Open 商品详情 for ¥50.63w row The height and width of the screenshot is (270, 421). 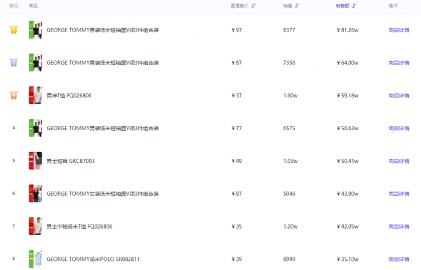tap(399, 128)
